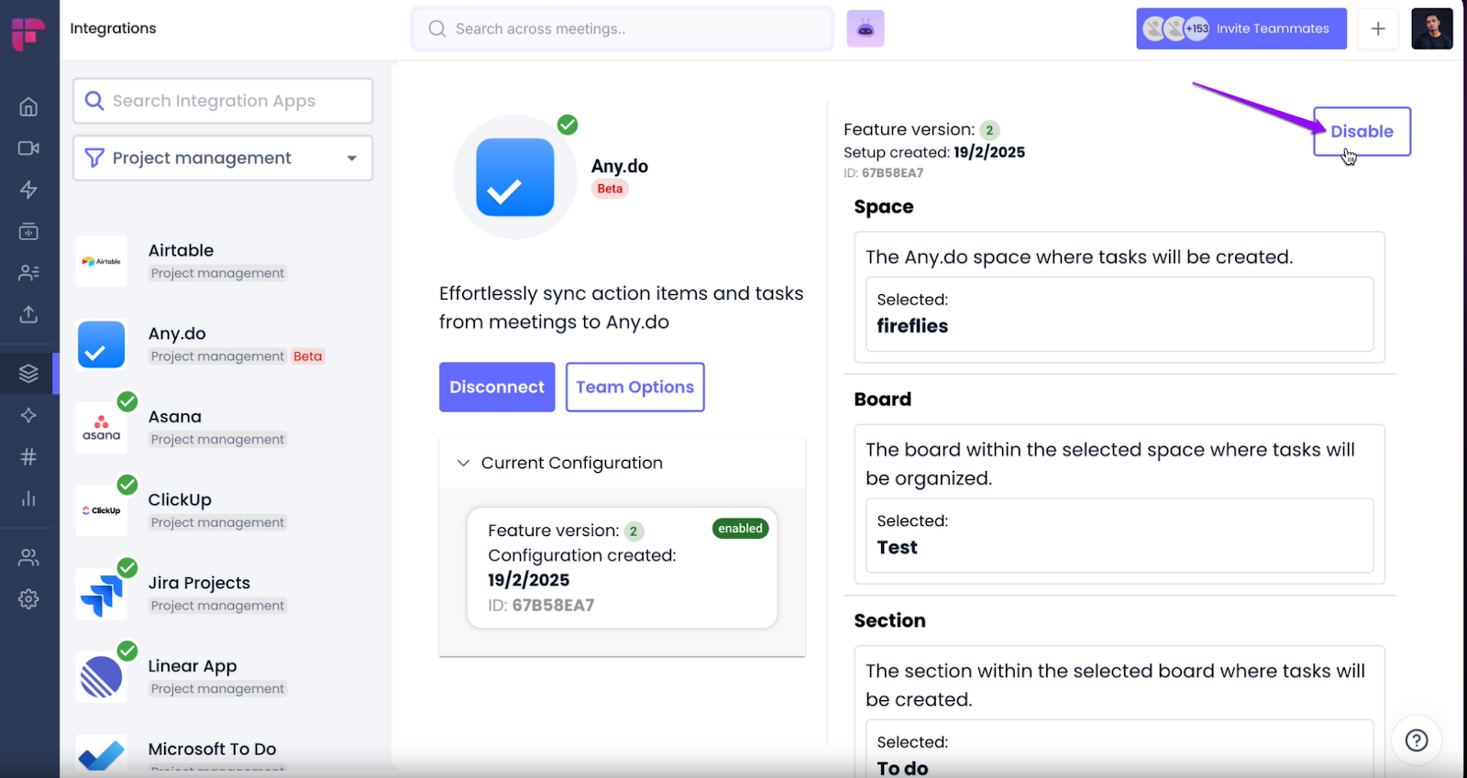Click the Disconnect button
The height and width of the screenshot is (778, 1467).
497,387
